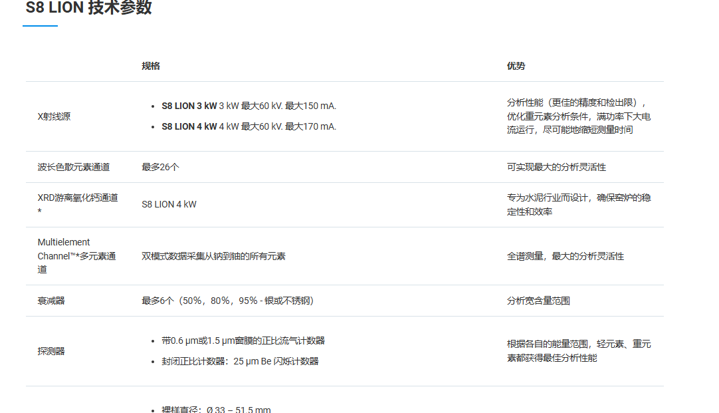
Task: Select '双模式数据采集从钠到铀的所有元素' cell
Action: tap(213, 256)
